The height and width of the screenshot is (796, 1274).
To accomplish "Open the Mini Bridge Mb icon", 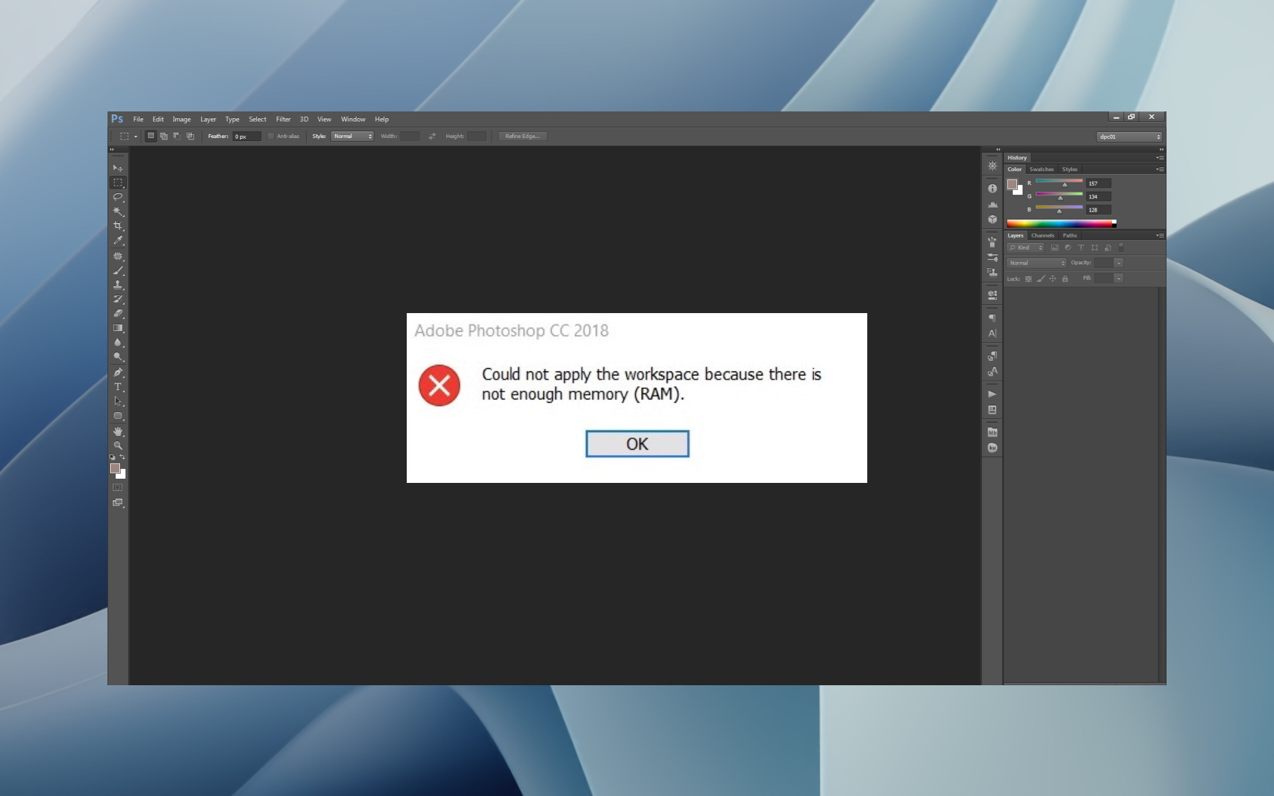I will (x=992, y=432).
